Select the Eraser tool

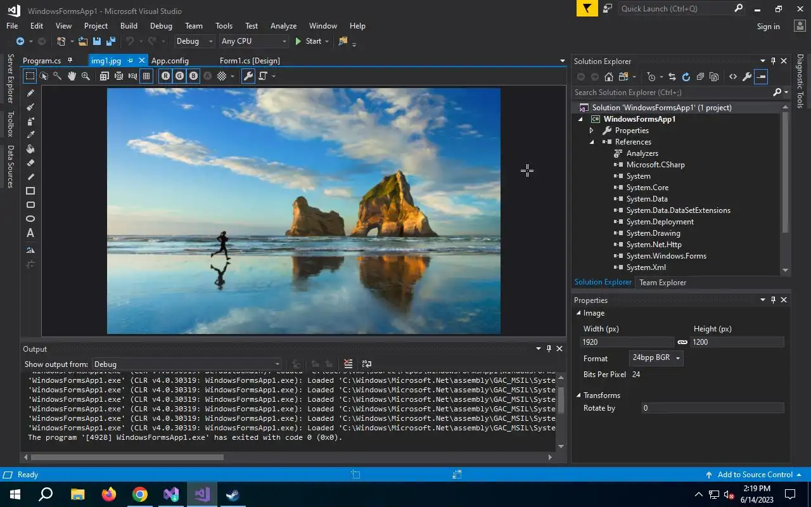[x=30, y=163]
